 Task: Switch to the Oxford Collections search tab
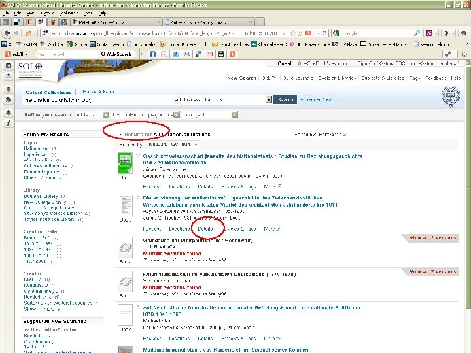tap(48, 92)
